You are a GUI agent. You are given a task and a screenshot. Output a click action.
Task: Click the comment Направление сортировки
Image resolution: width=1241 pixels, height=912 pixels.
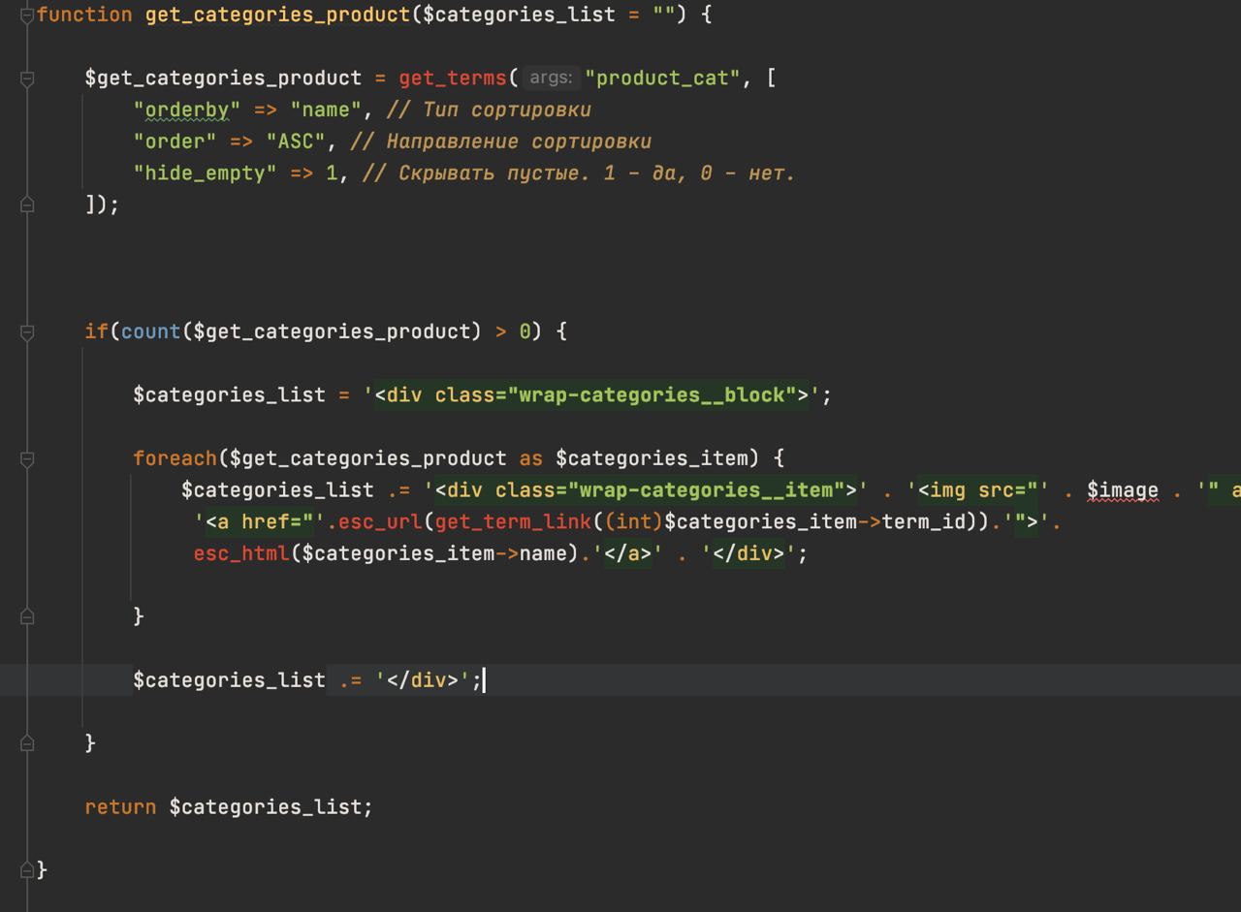pos(500,142)
